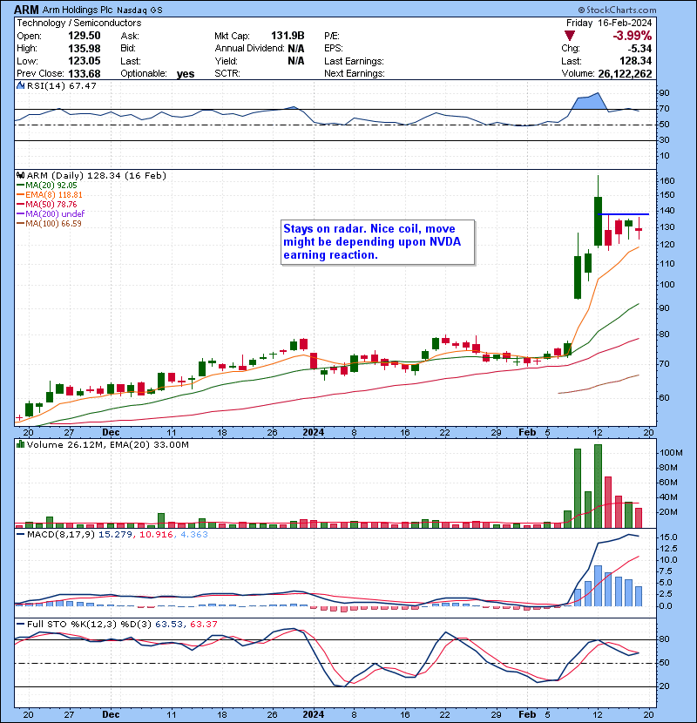697x723 pixels.
Task: Click the Mkt Cap value 131.9B
Action: click(288, 36)
